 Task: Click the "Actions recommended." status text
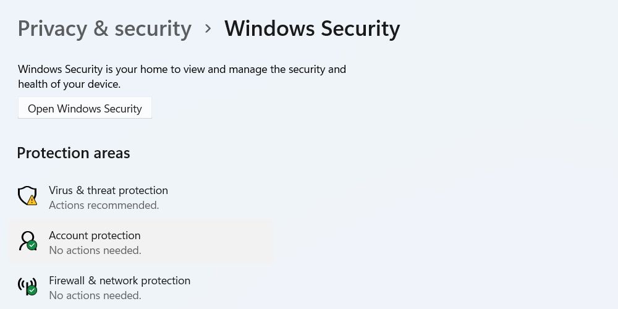pyautogui.click(x=104, y=205)
